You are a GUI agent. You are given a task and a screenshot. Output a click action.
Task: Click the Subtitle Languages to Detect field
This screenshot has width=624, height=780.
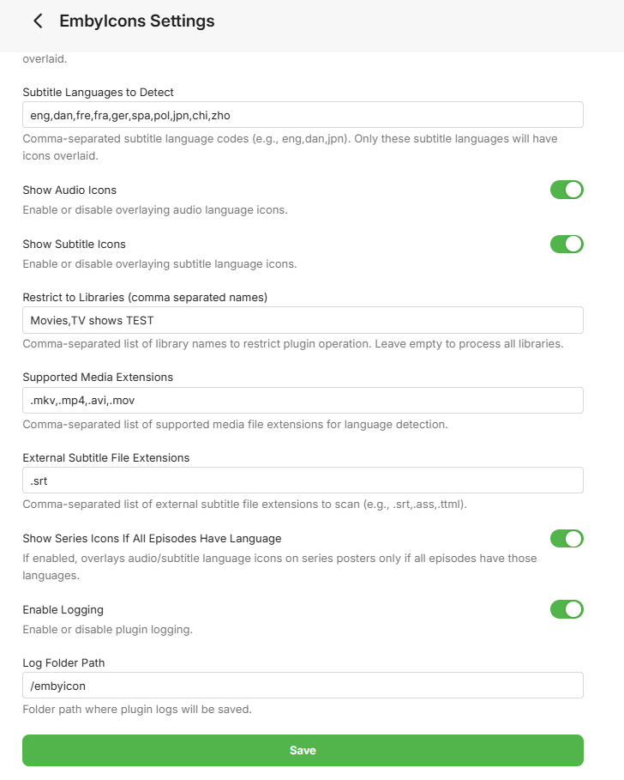[x=303, y=115]
